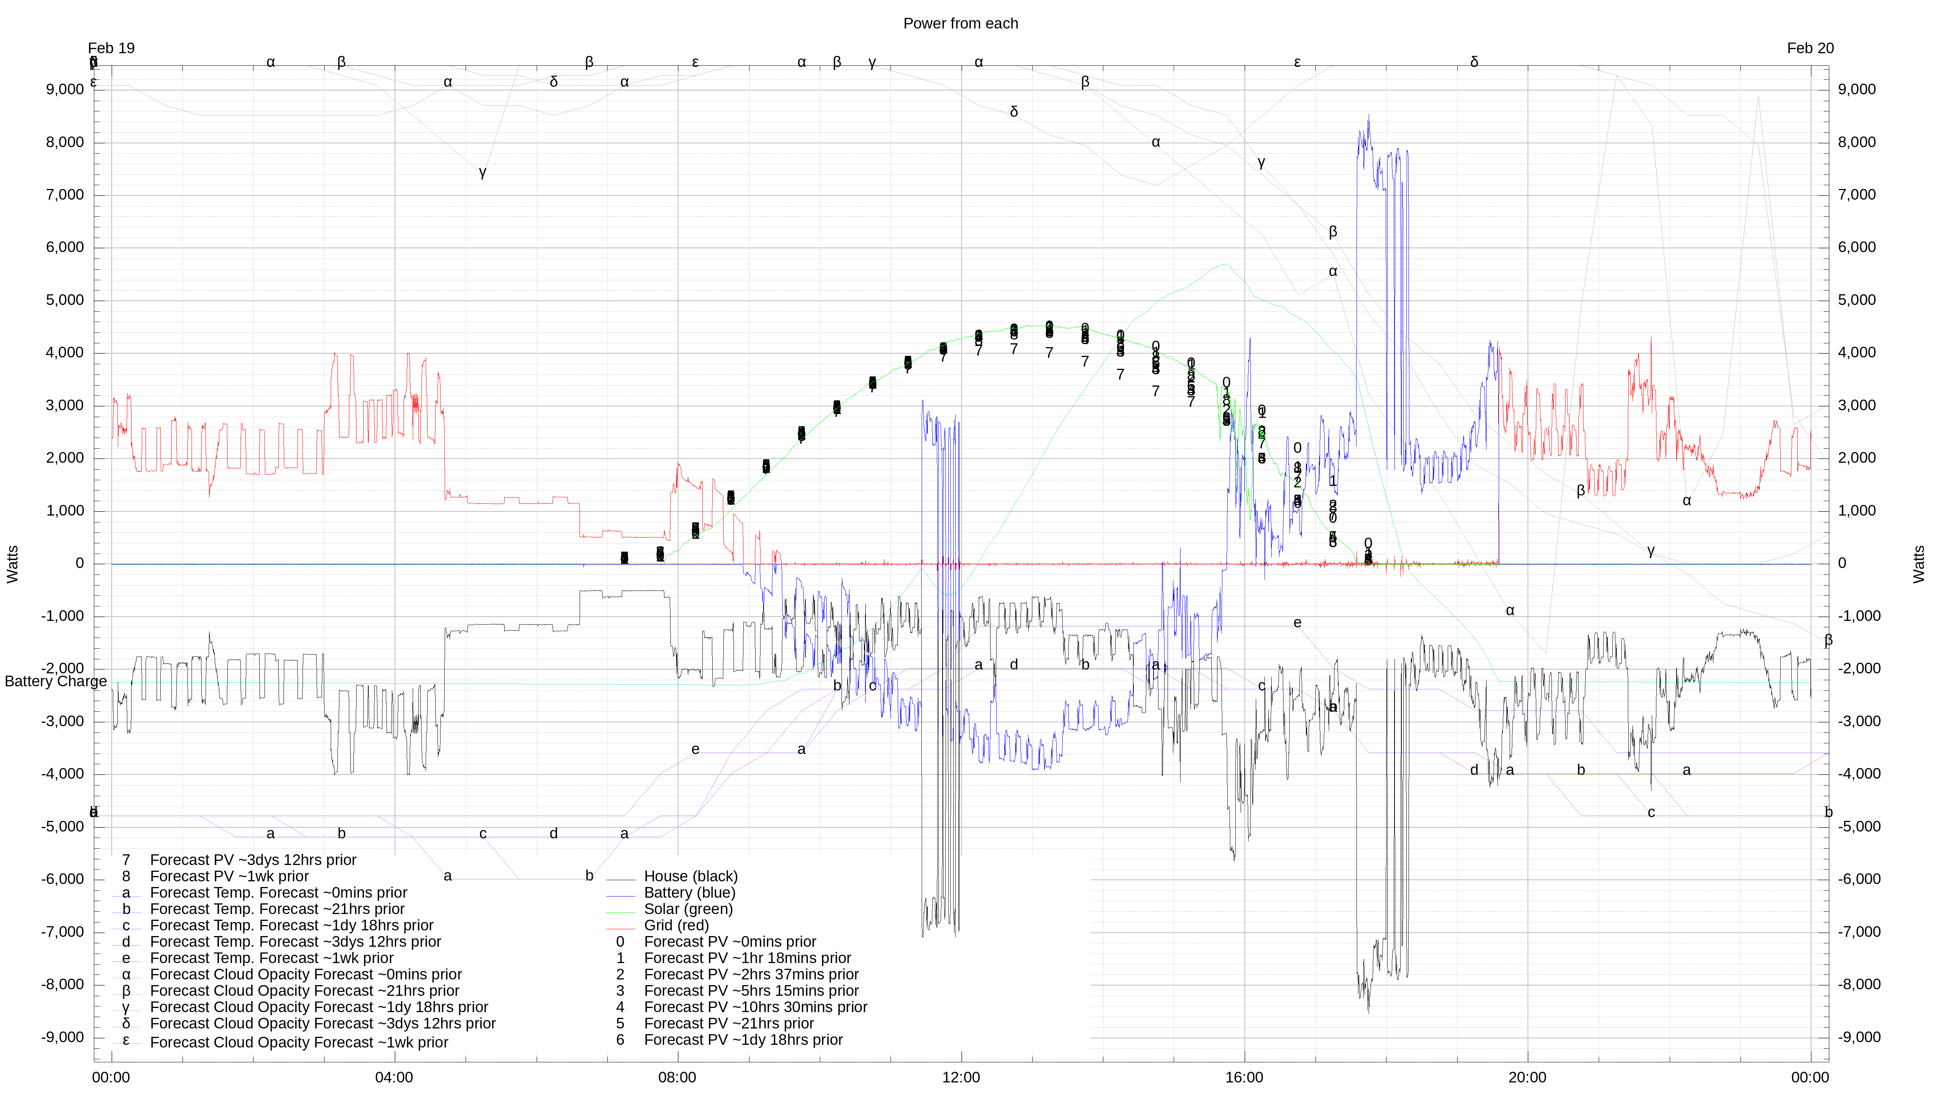Click legend 'Forecast Temp. Forecast ~3dys 12hrs prior'
Viewport: 1946px width, 1095px height.
295,942
